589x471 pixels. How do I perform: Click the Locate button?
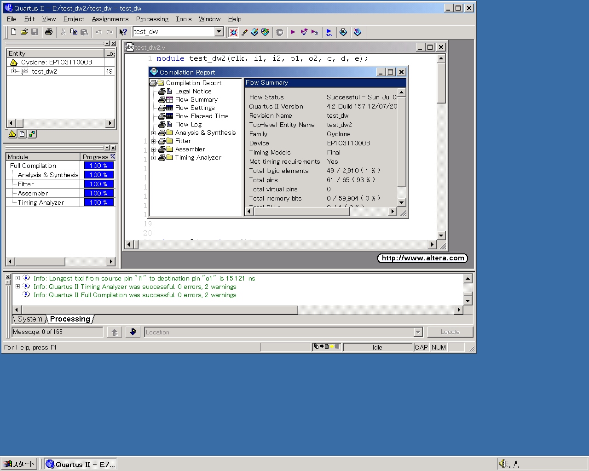(450, 332)
